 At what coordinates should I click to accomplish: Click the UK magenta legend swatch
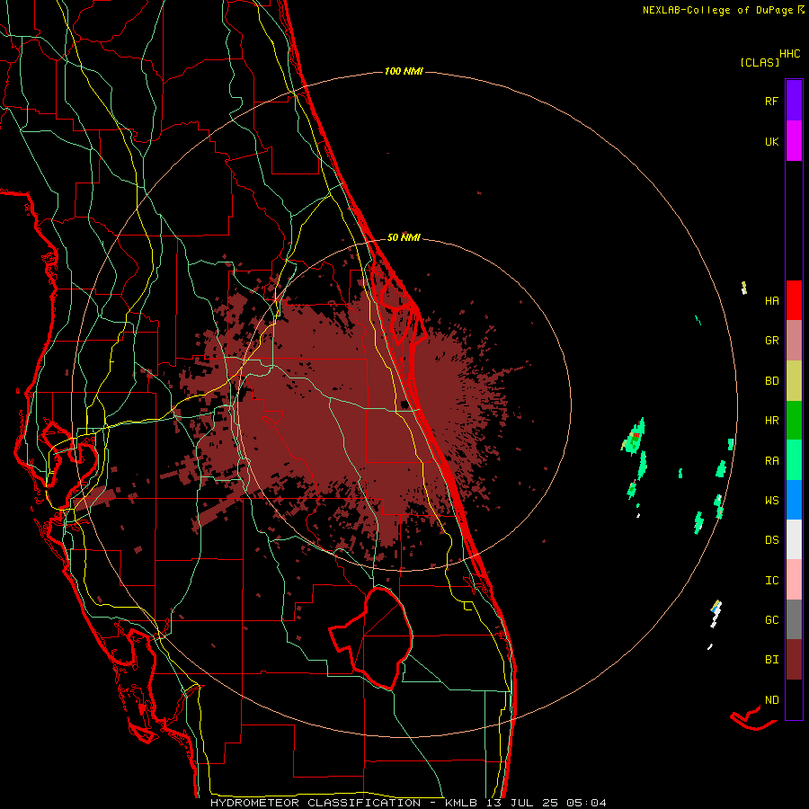pyautogui.click(x=794, y=141)
